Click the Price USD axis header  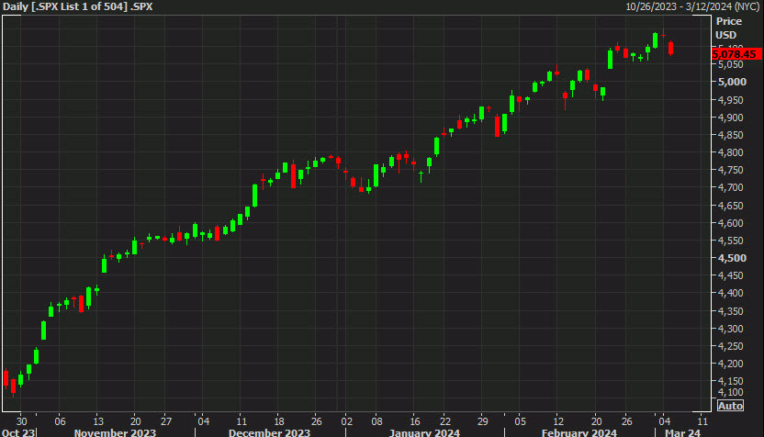point(728,28)
